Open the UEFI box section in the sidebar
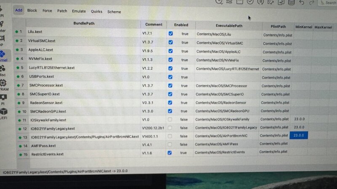This screenshot has width=337, height=189. coord(3,114)
